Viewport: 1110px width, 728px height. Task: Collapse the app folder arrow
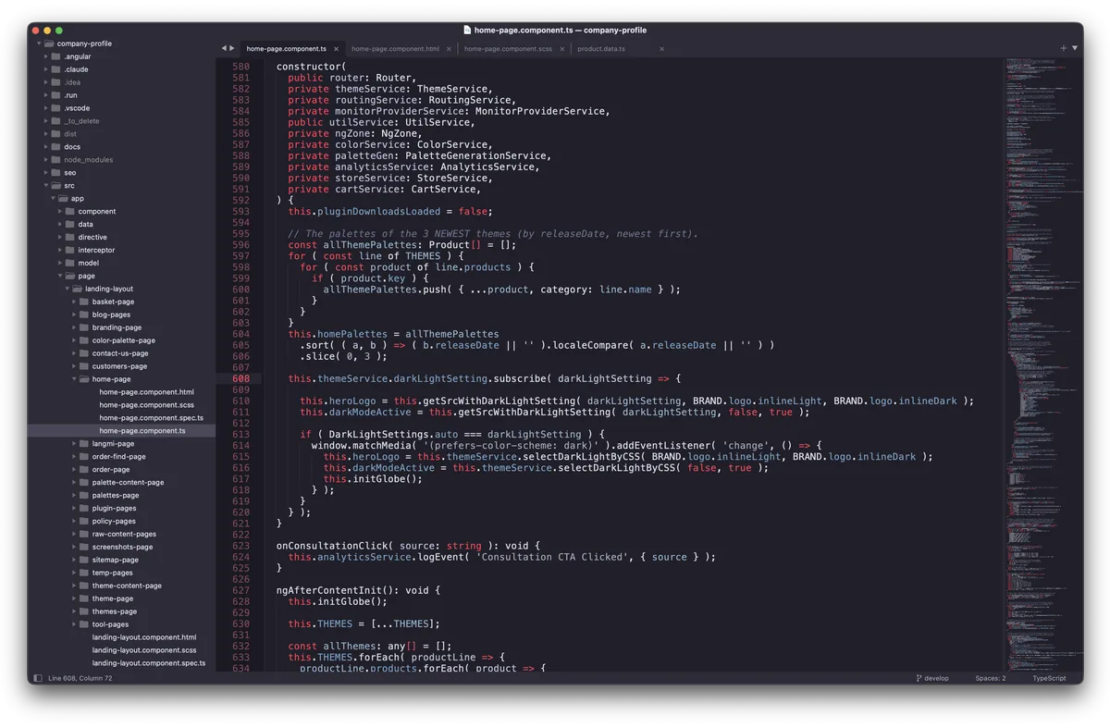point(53,199)
